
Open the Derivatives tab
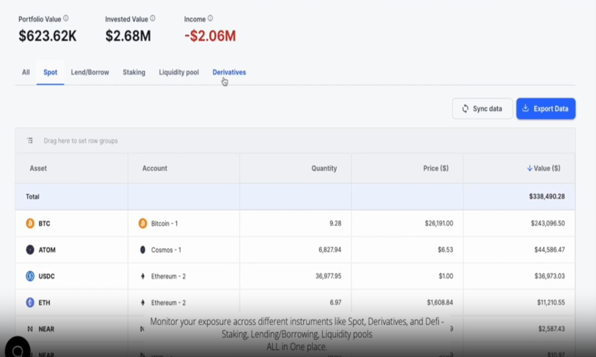tap(229, 73)
